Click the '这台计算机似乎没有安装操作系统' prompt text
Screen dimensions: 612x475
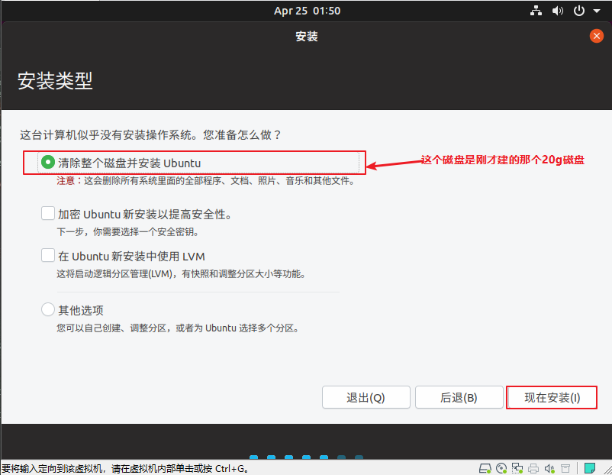coord(150,135)
